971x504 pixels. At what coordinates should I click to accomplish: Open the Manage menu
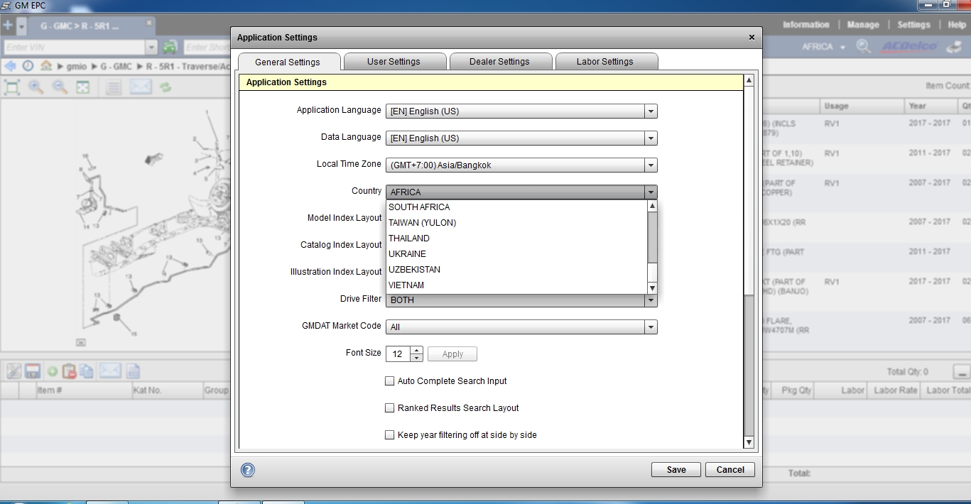(x=863, y=25)
